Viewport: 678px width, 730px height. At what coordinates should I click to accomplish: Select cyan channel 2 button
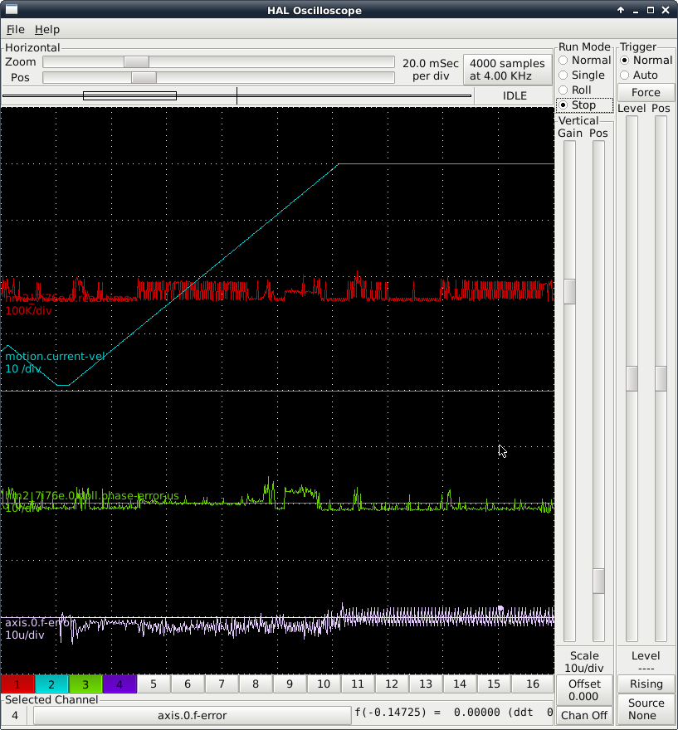(x=51, y=684)
